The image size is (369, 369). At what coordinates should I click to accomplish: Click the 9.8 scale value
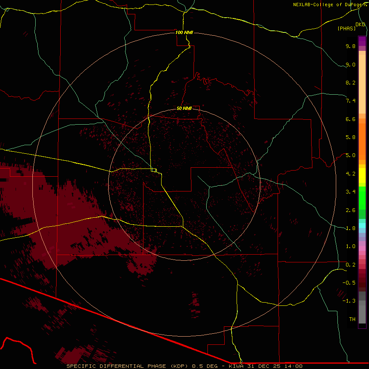click(x=351, y=46)
